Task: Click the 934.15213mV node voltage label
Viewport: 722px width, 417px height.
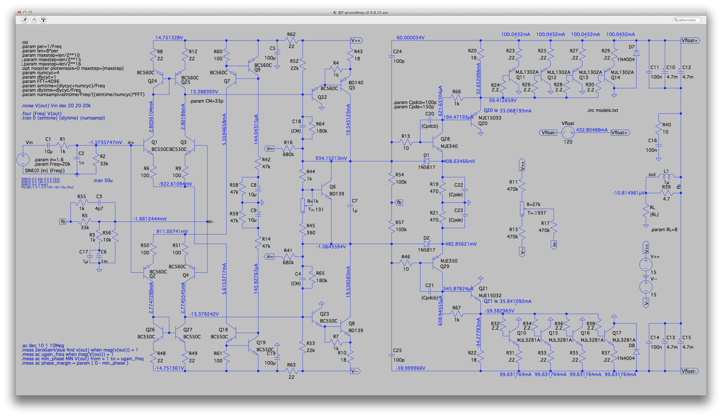Action: coord(331,158)
